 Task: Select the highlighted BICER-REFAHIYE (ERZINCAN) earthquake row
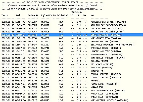72,35
